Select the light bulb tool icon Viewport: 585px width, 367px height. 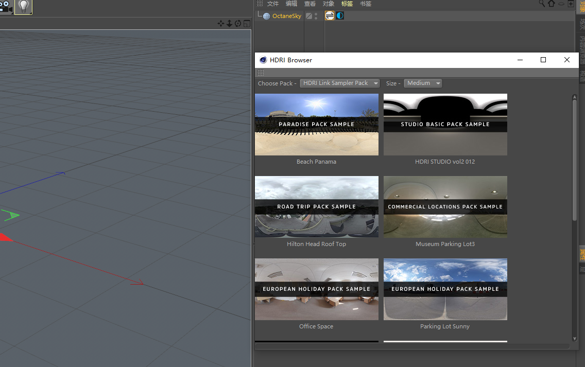(x=24, y=7)
